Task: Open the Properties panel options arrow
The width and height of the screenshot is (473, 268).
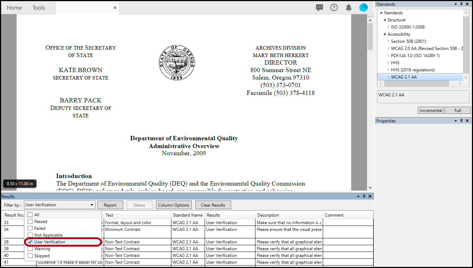Action: [456, 121]
